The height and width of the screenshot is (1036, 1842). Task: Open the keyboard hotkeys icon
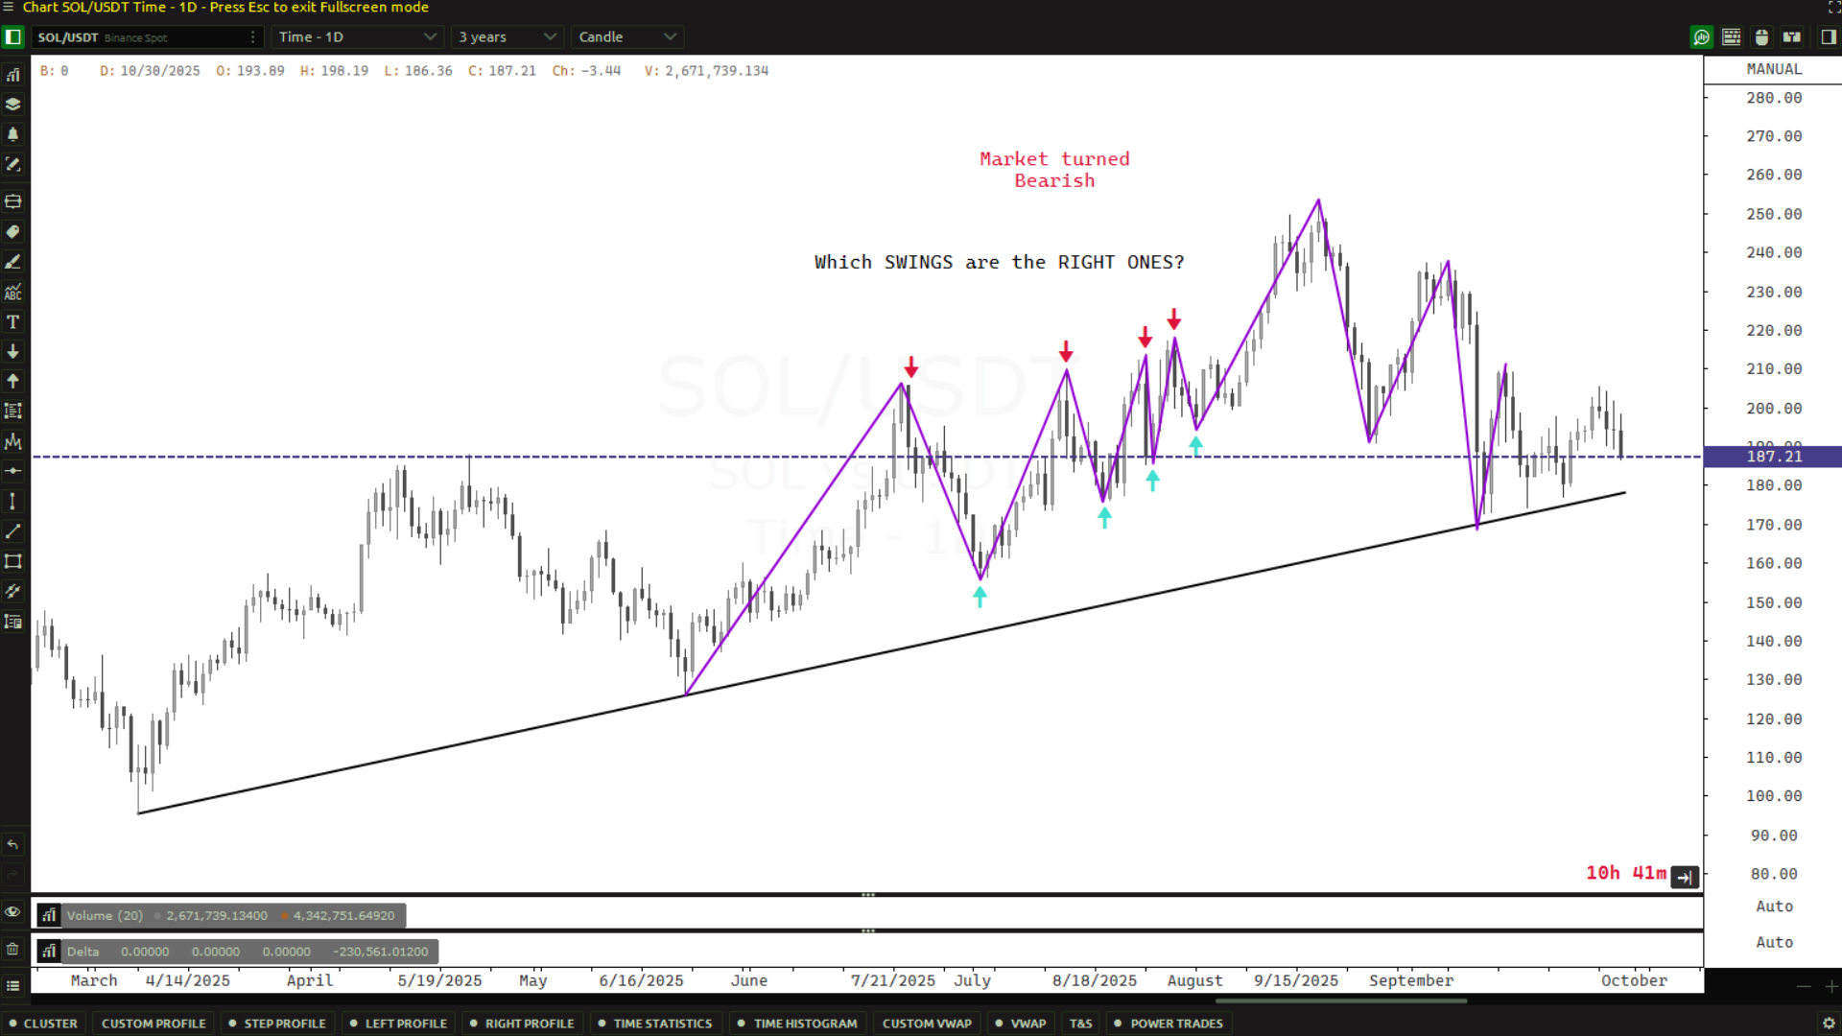pos(1732,37)
